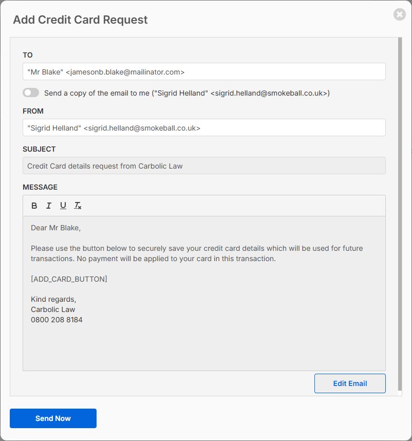Screen dimensions: 412x441
Task: Click the Send Now button
Action: point(53,418)
